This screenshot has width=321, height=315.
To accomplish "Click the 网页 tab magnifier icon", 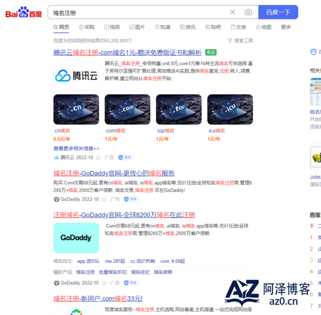I will click(x=55, y=27).
